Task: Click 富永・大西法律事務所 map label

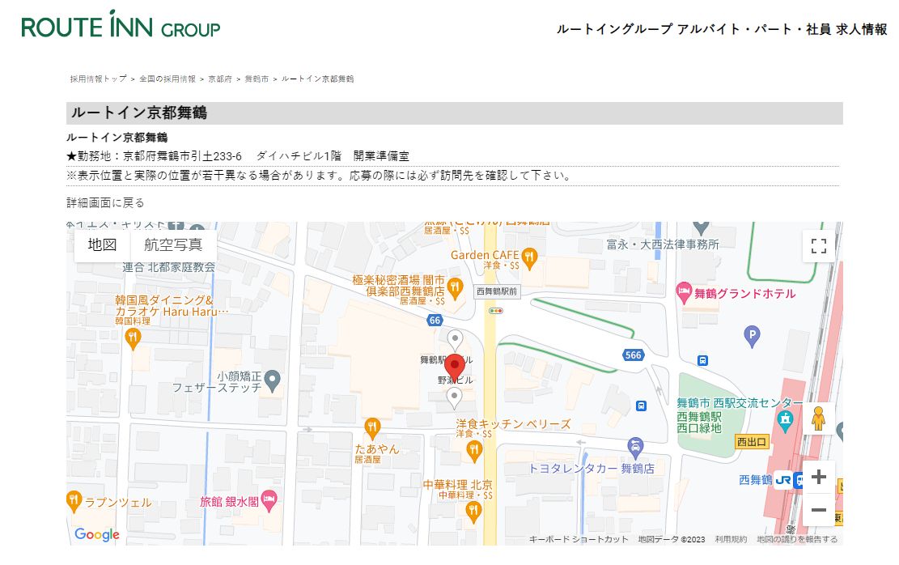Action: (663, 244)
